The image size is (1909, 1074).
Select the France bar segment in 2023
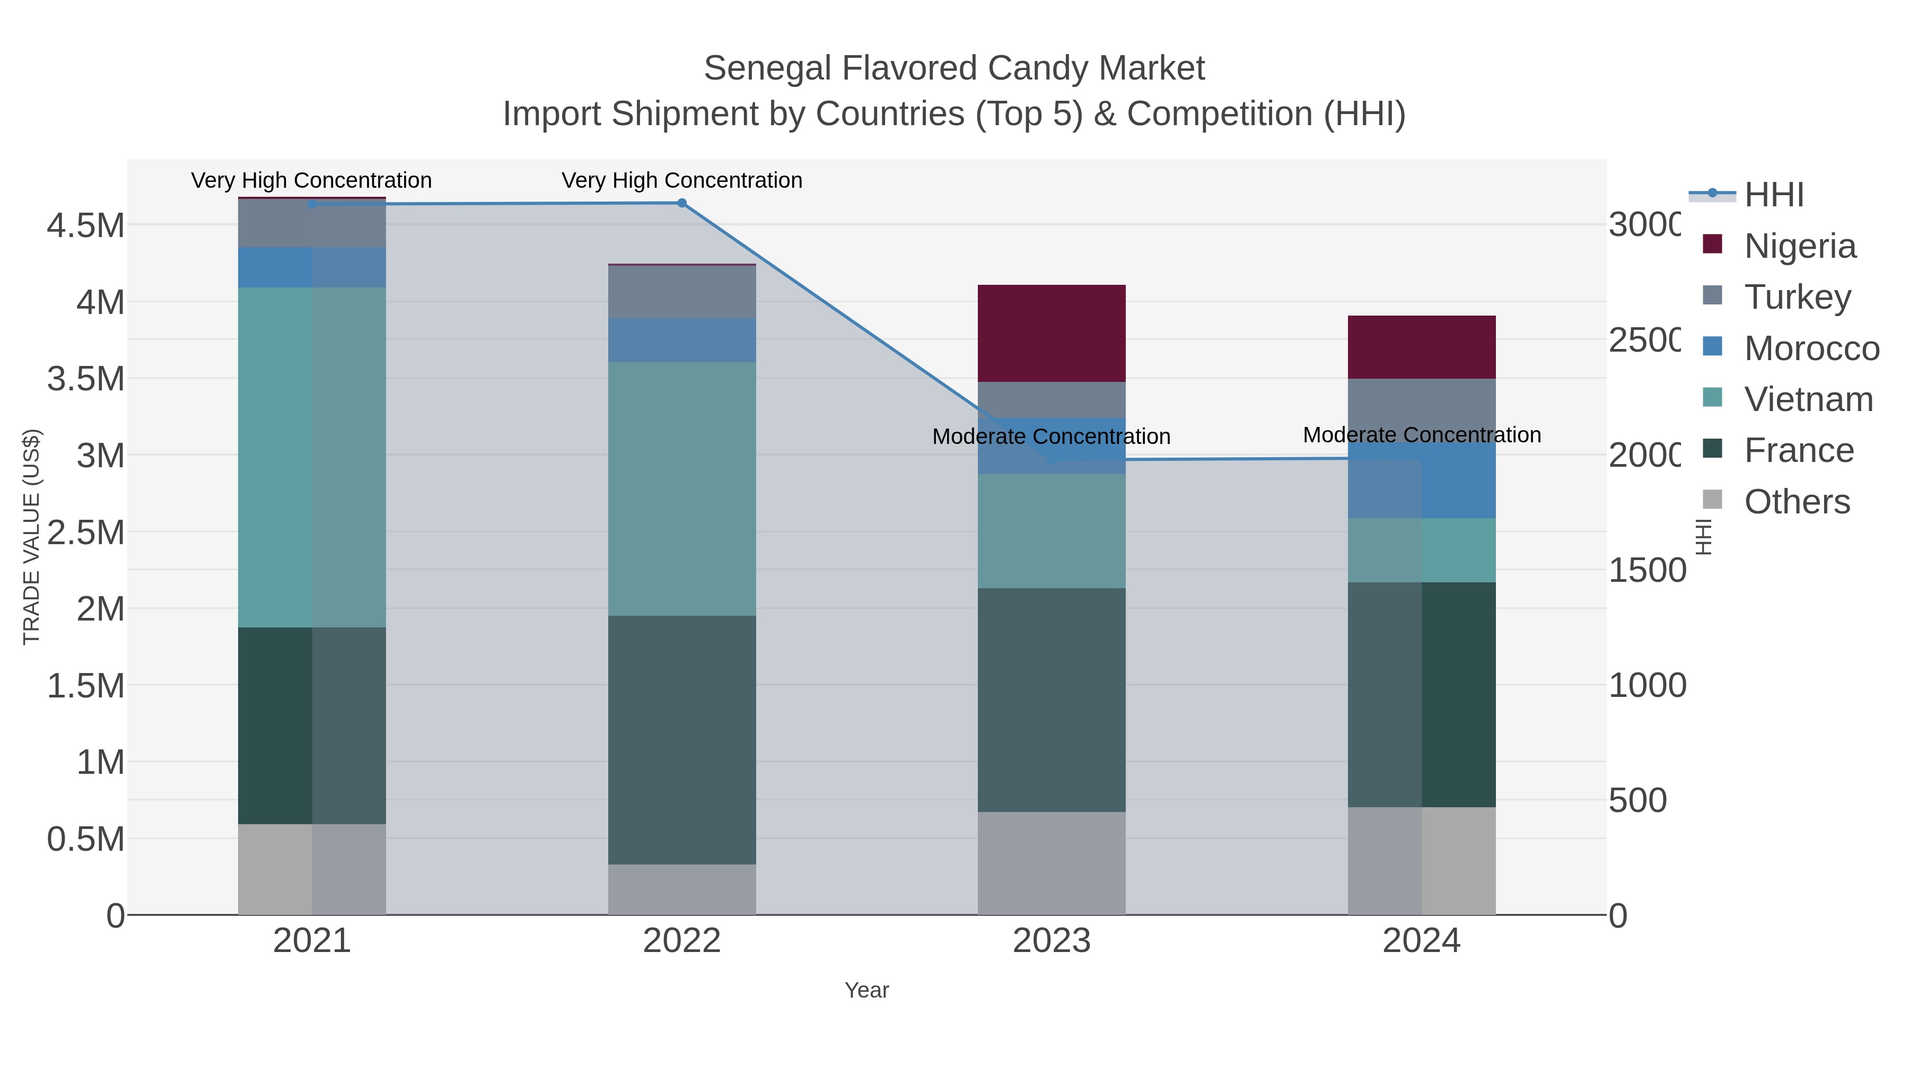(x=1052, y=701)
